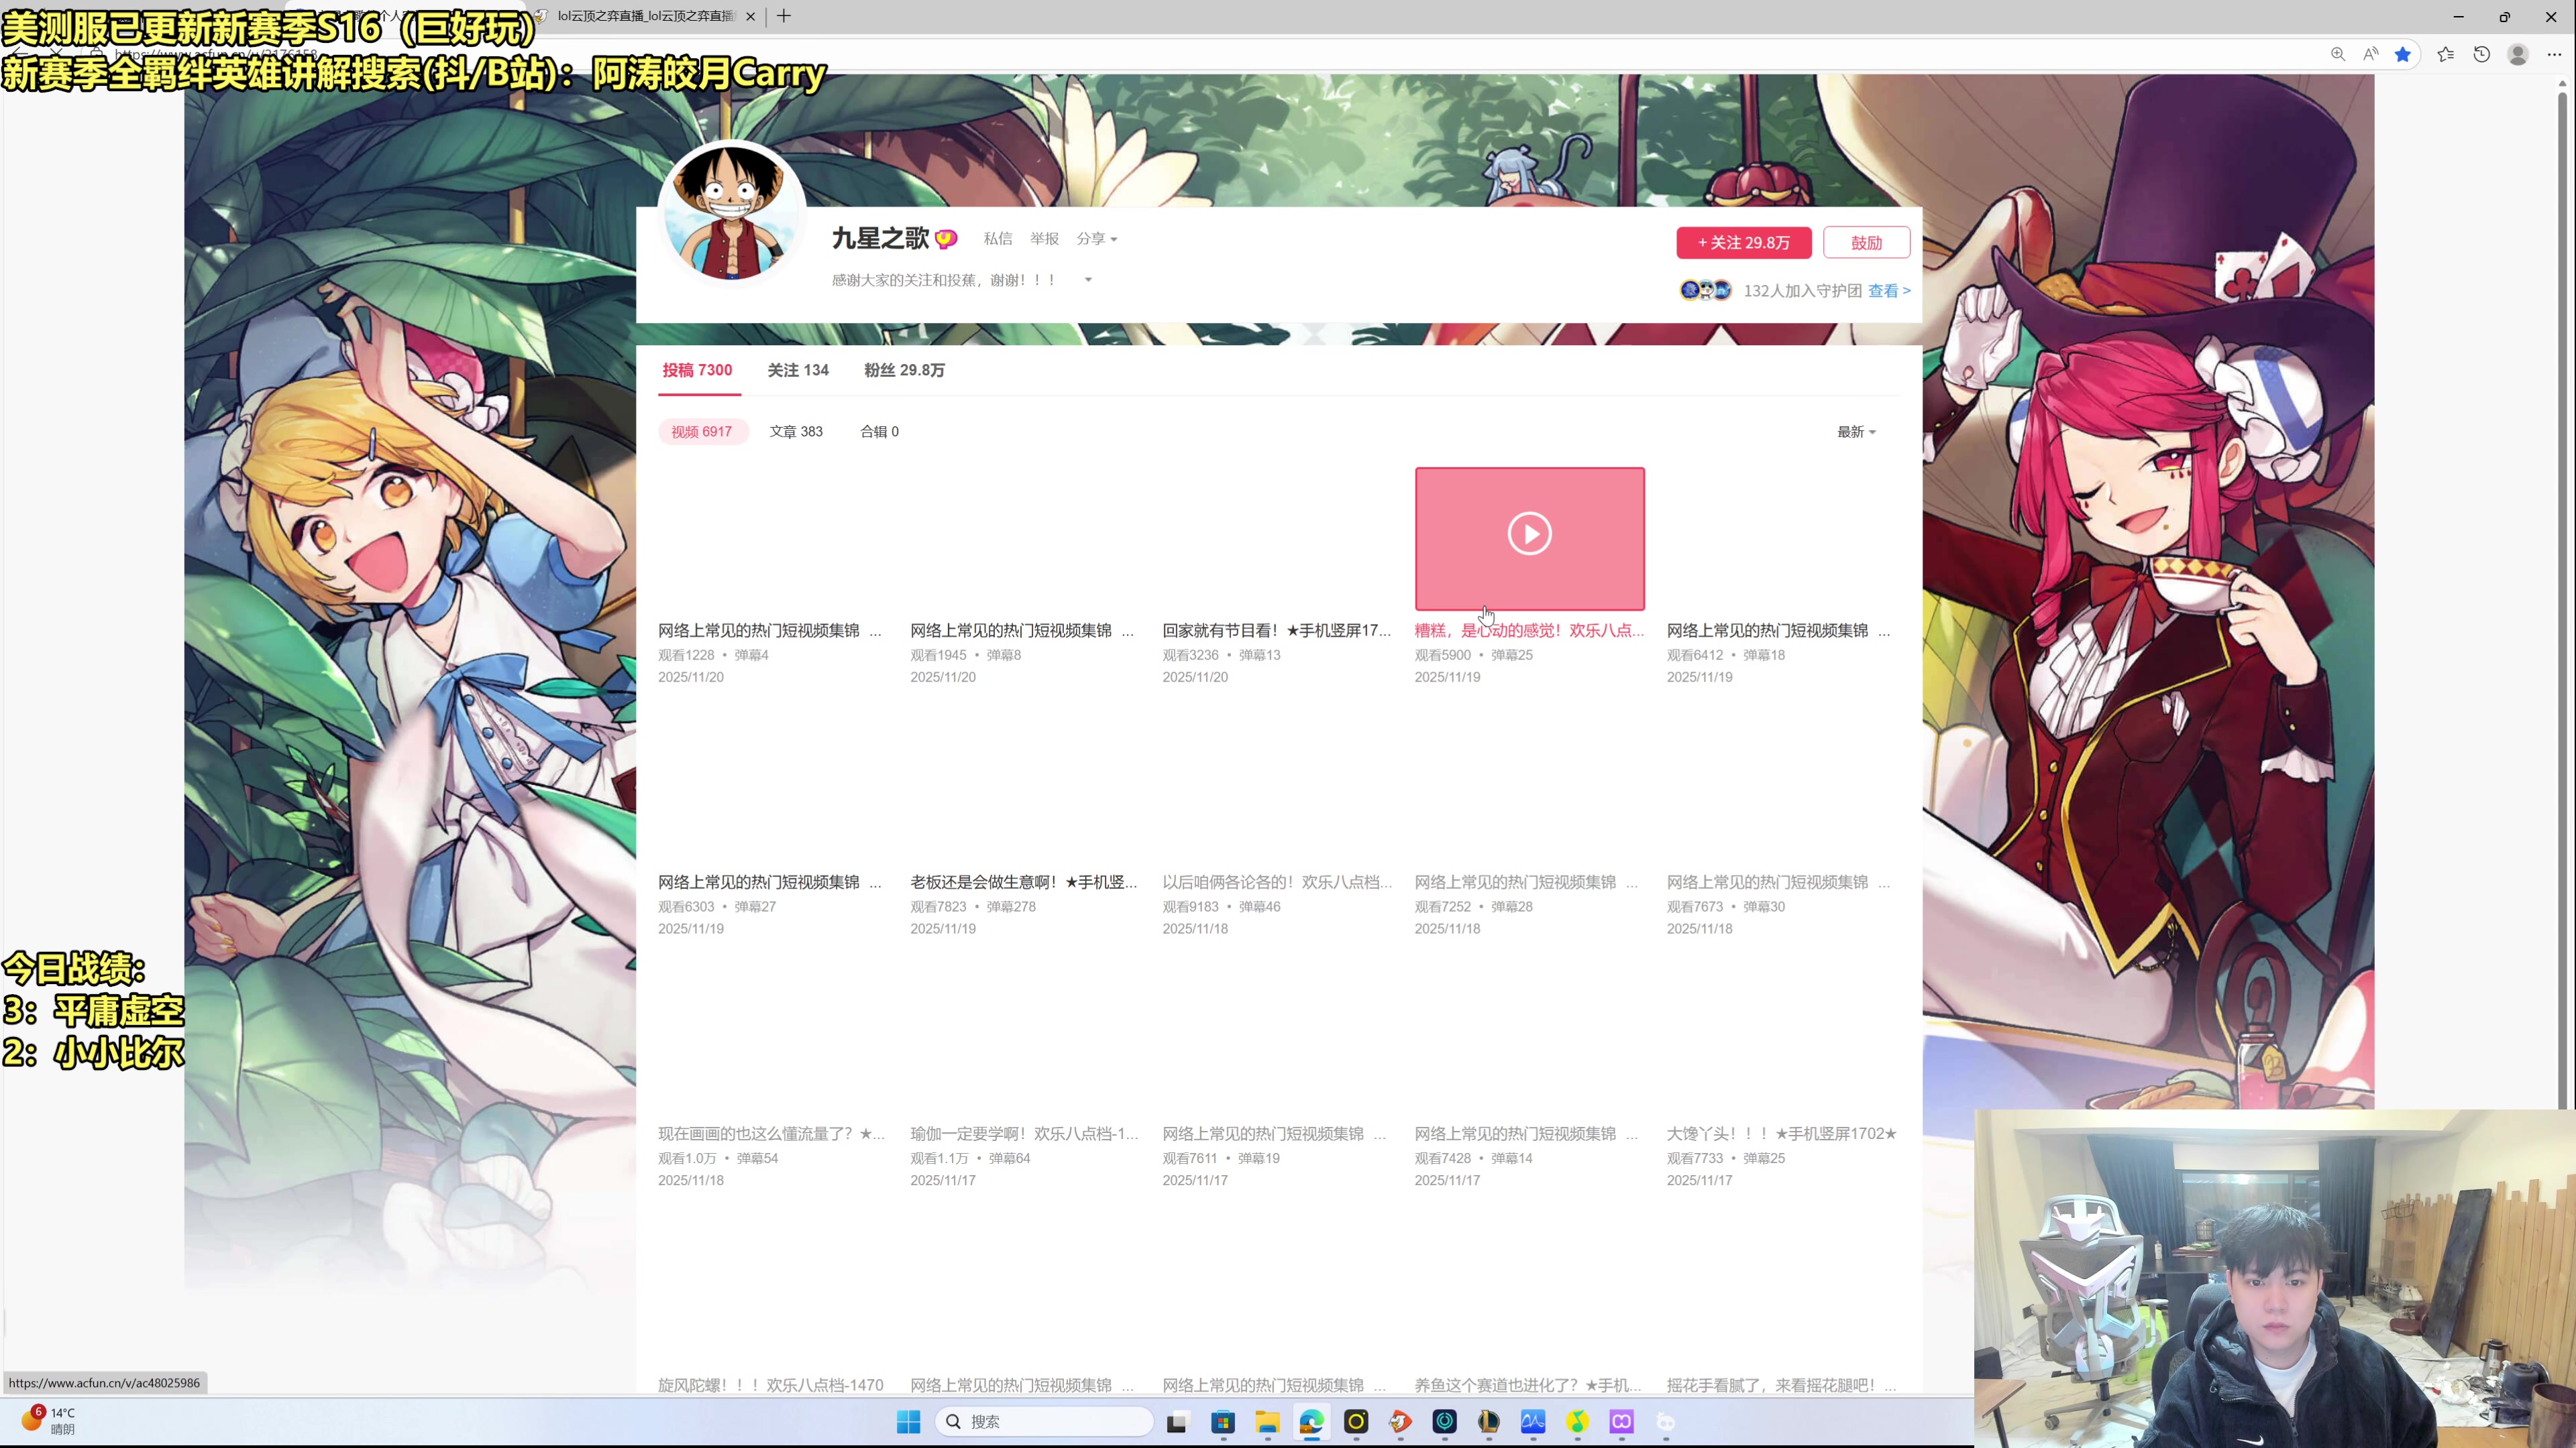Toggle the bookmark star for this page
This screenshot has width=2576, height=1448.
tap(2404, 54)
